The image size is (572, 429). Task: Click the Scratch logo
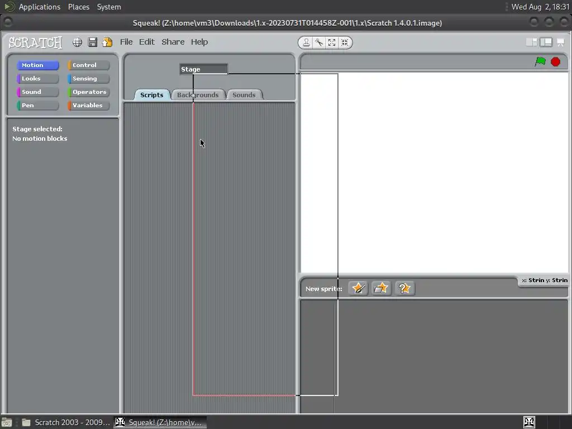(x=35, y=42)
